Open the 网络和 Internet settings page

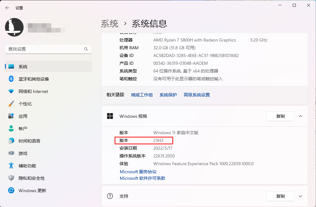click(x=33, y=91)
